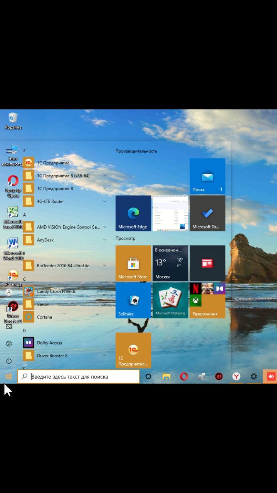Image resolution: width=277 pixels, height=493 pixels.
Task: Open Settings gear on the taskbar
Action: tap(253, 377)
